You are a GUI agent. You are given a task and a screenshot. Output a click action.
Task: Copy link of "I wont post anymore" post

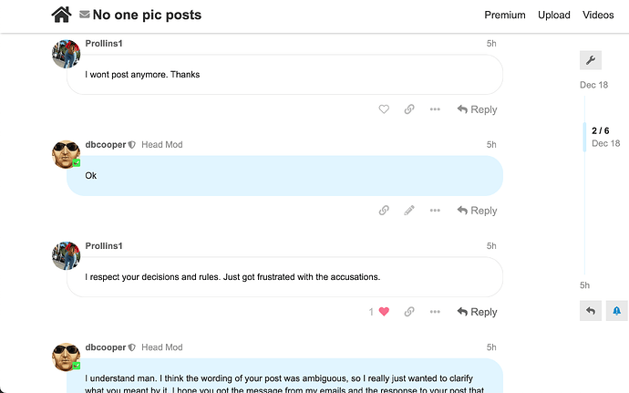coord(409,109)
